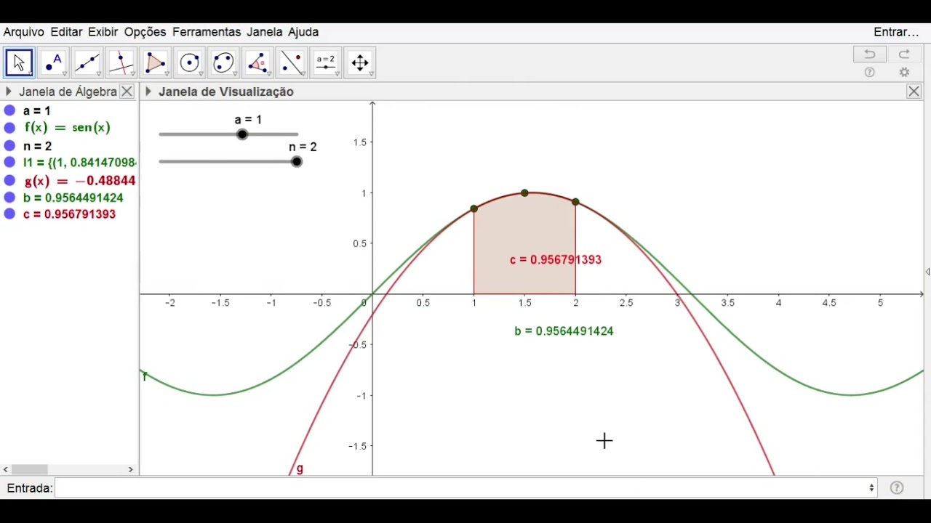
Task: Open the Circle tool submenu arrow
Action: [x=201, y=74]
